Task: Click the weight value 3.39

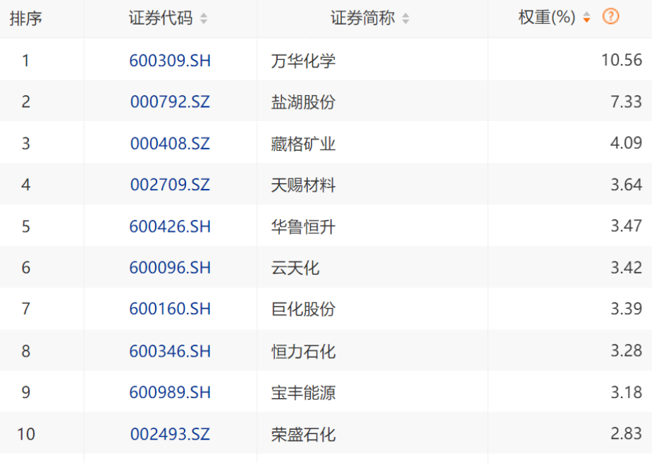Action: coord(626,309)
